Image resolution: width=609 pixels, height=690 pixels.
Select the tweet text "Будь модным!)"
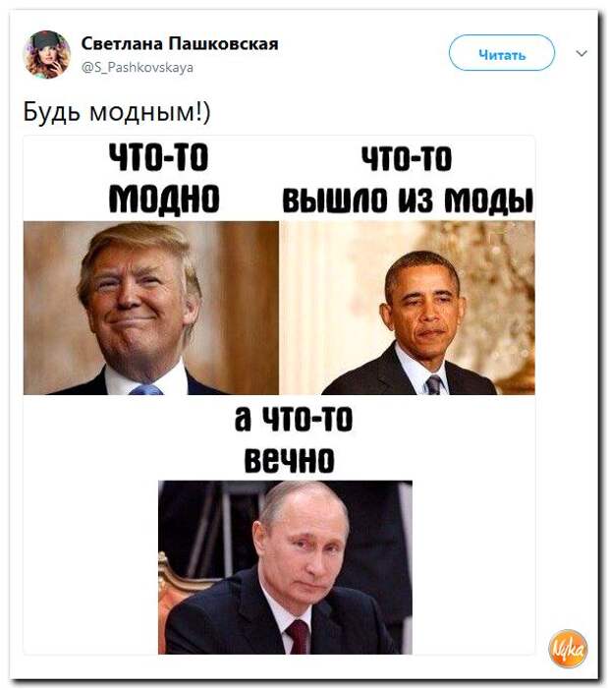coord(117,112)
